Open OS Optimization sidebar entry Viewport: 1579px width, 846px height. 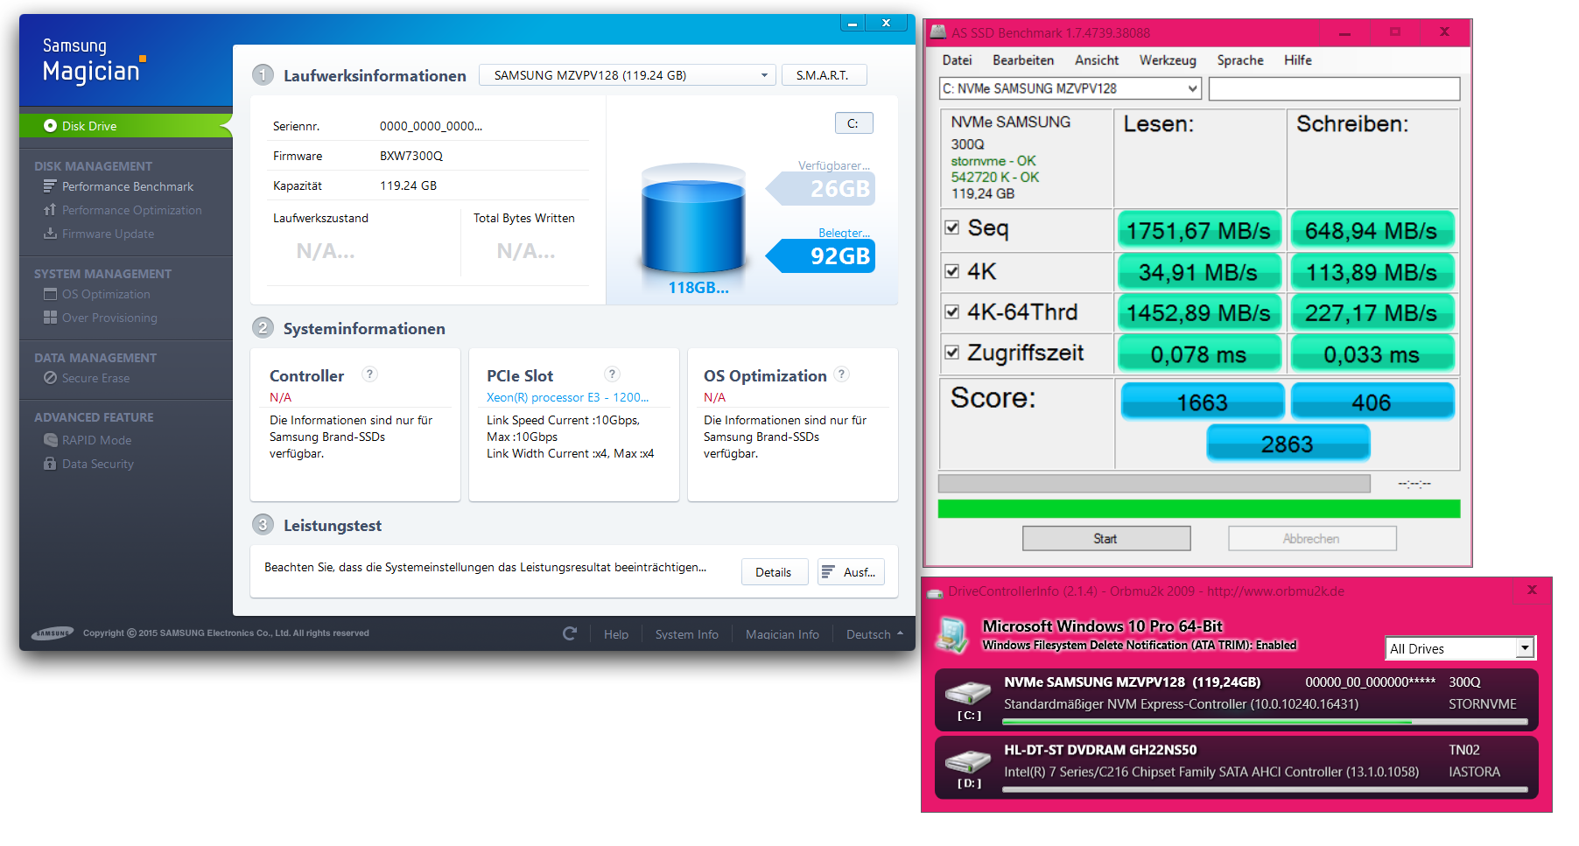coord(97,294)
